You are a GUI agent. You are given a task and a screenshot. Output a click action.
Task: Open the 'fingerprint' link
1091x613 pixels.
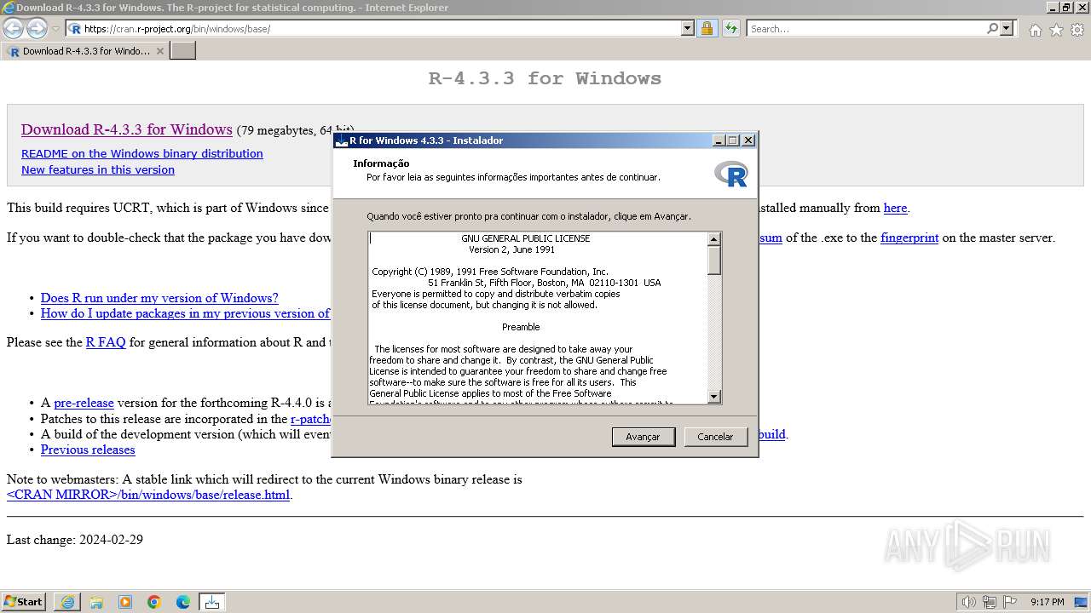(x=909, y=238)
